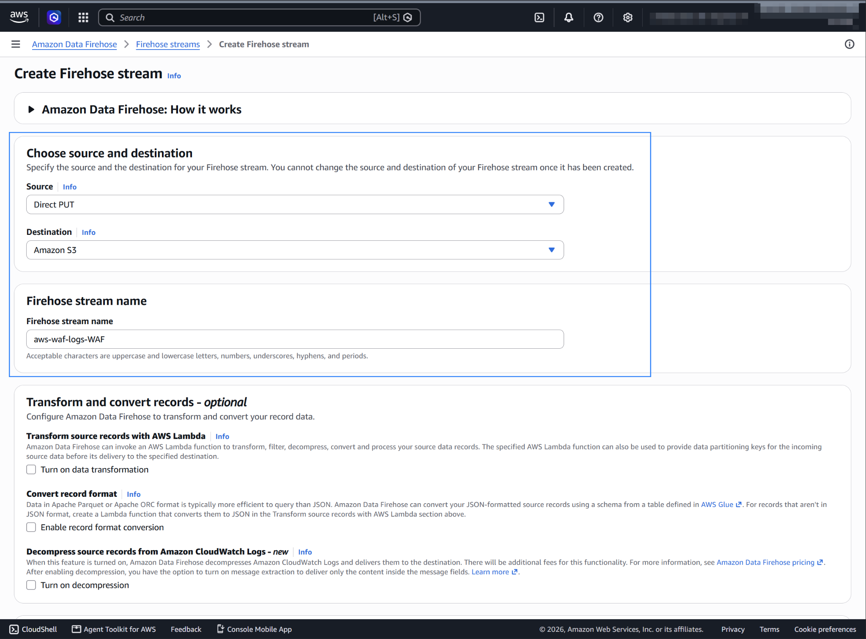The image size is (866, 639).
Task: Open the Terms footer link
Action: [769, 629]
